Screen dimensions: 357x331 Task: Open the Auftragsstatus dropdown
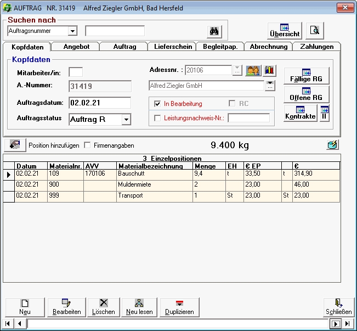pos(126,120)
